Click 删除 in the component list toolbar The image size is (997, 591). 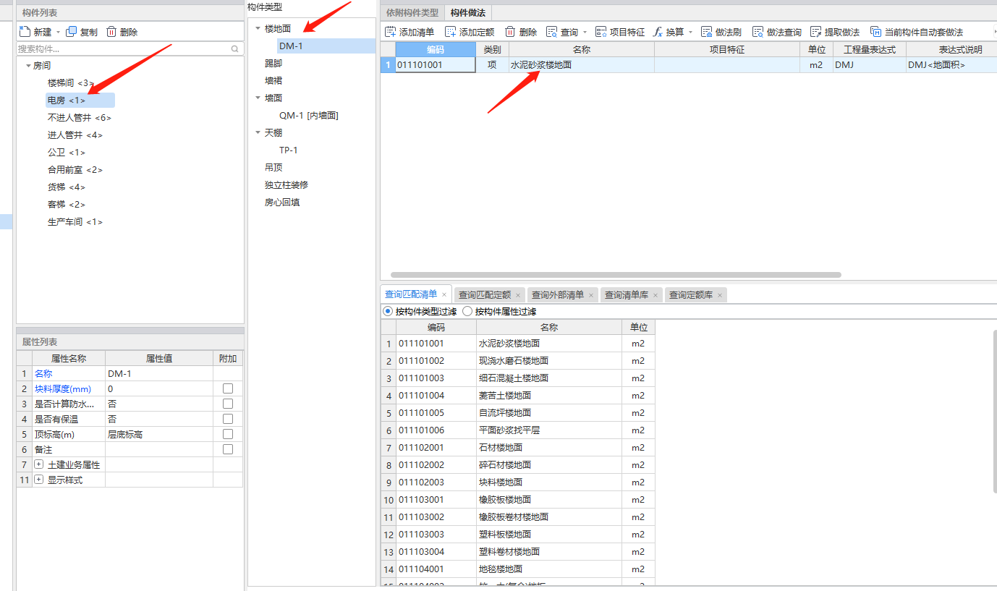point(122,32)
